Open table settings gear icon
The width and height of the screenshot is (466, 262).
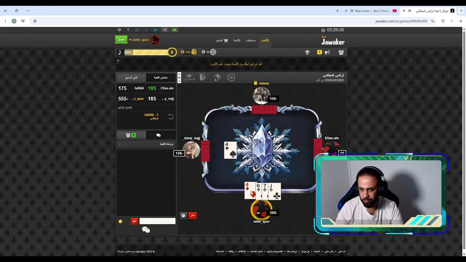coord(183,215)
